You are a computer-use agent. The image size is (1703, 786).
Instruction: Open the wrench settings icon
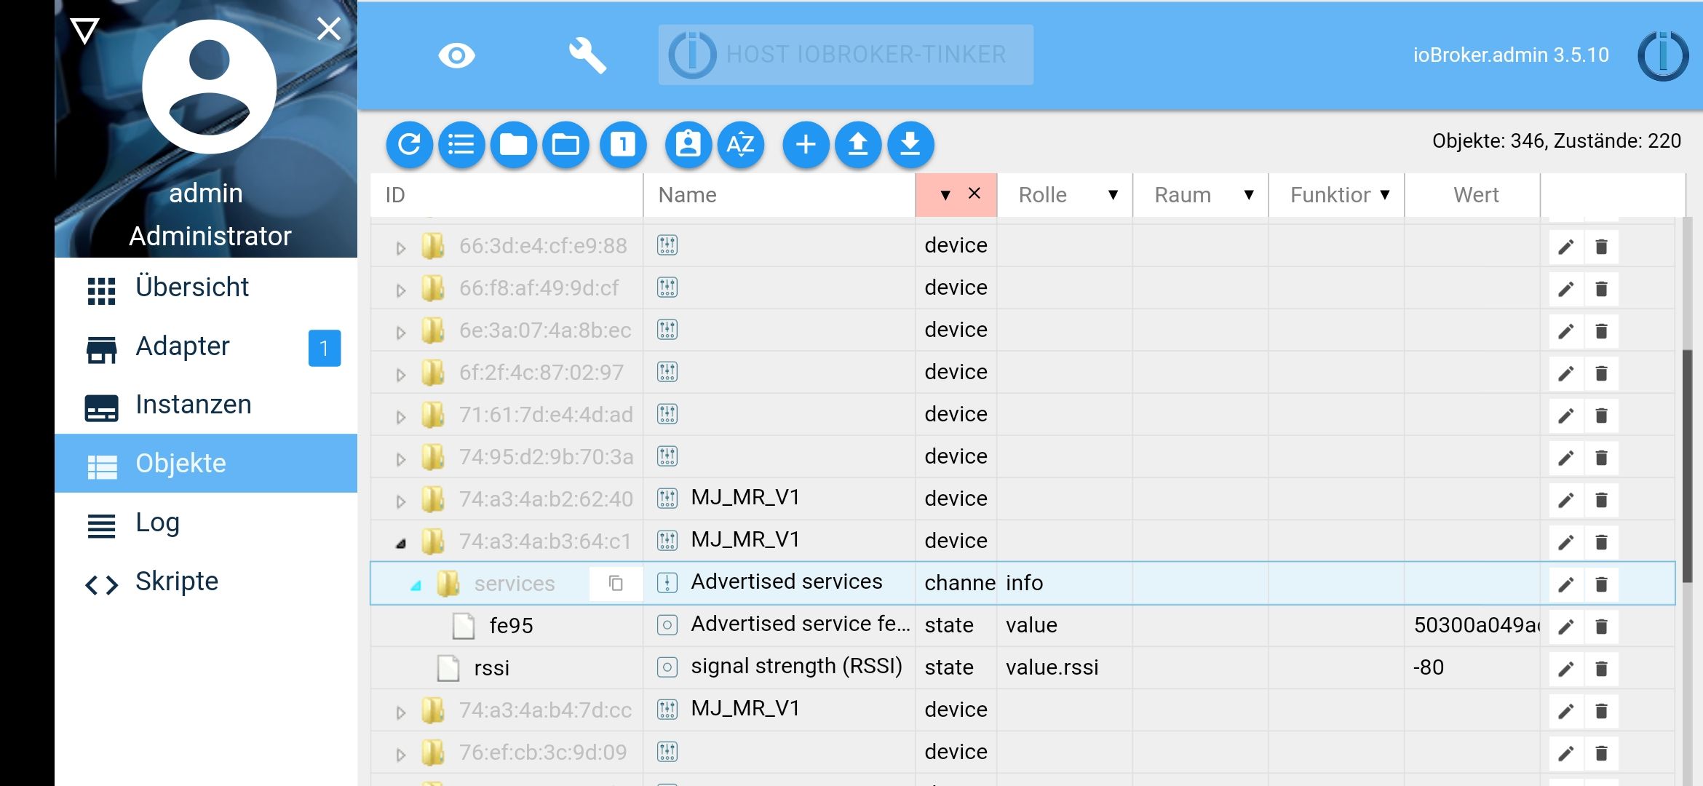pyautogui.click(x=587, y=55)
